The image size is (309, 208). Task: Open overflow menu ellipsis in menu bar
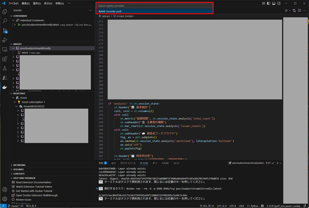(69, 3)
